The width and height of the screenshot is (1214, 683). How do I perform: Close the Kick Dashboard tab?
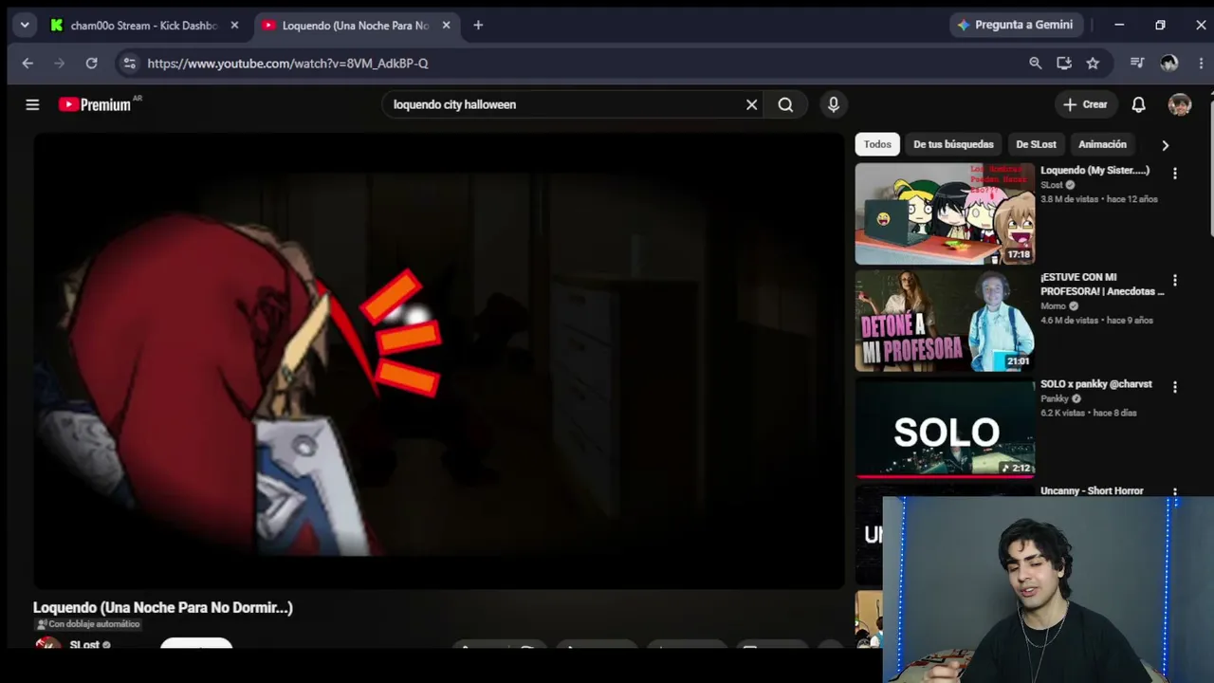234,26
